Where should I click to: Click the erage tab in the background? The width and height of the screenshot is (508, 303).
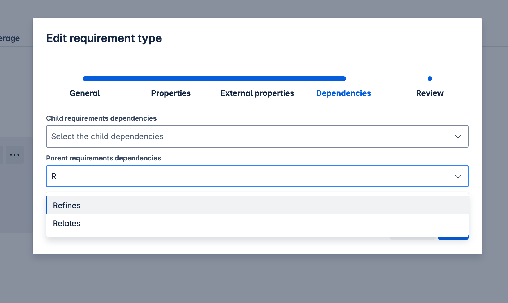10,38
